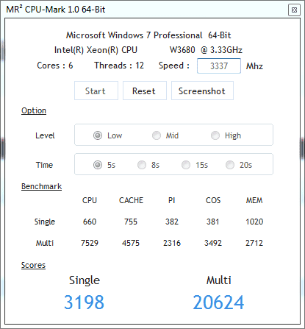The width and height of the screenshot is (305, 329).
Task: Click the Multi benchmark row label
Action: tap(45, 243)
